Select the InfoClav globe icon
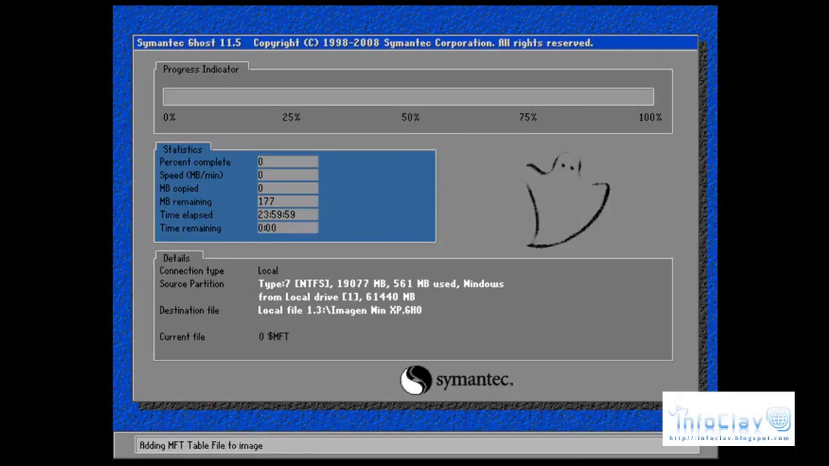This screenshot has height=466, width=829. [x=779, y=419]
